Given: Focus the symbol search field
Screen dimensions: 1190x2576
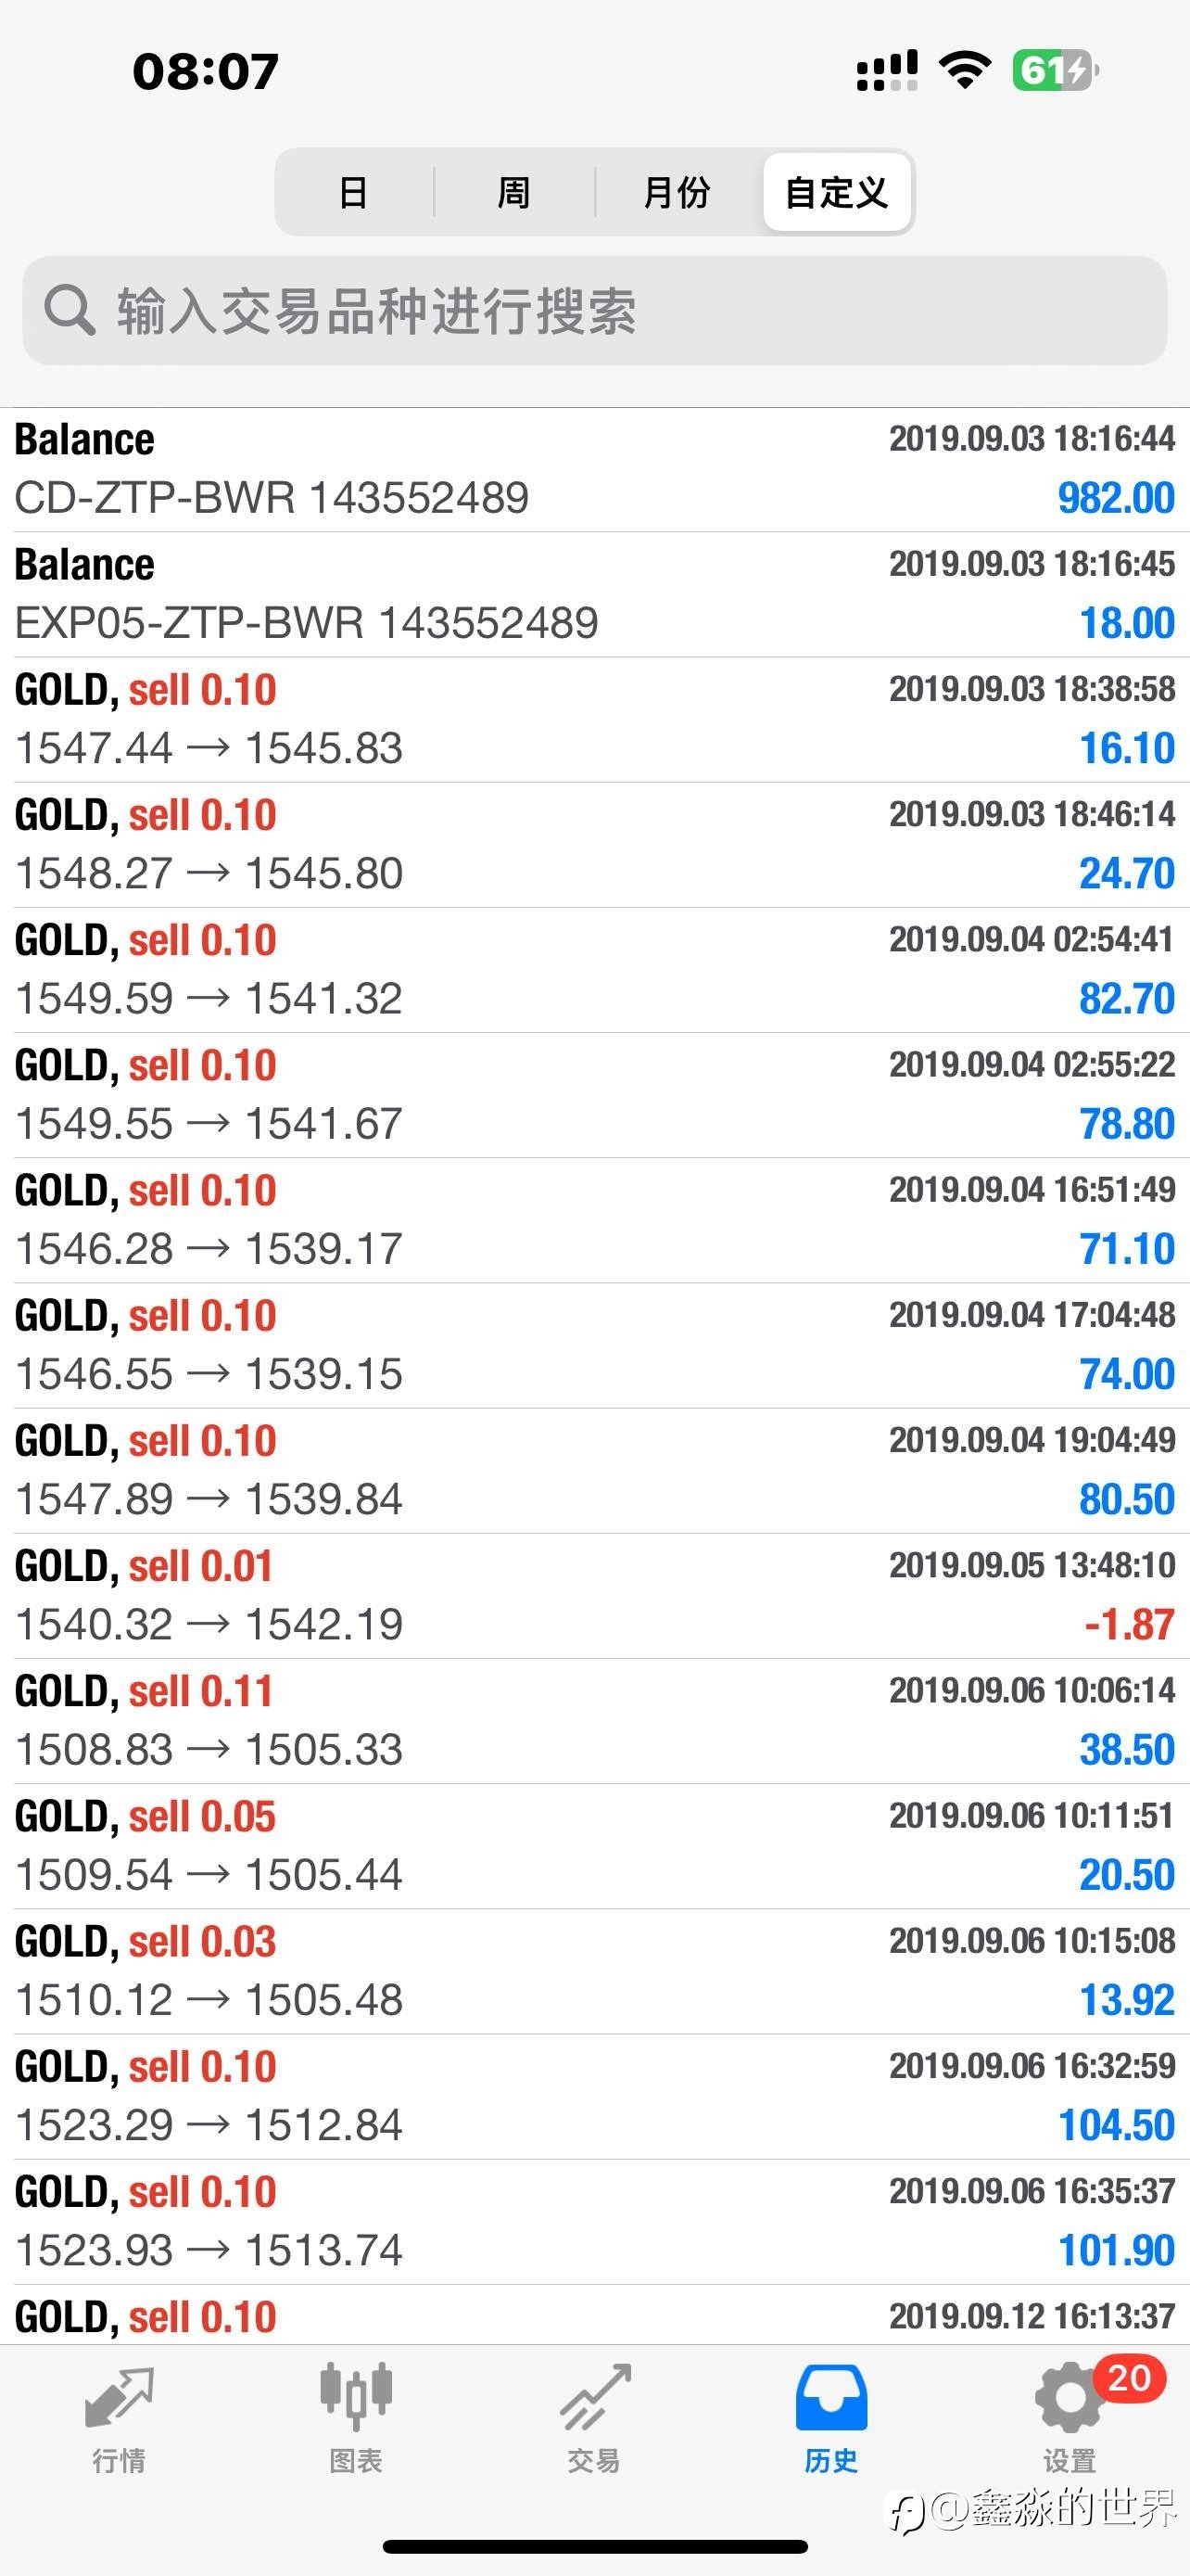Looking at the screenshot, I should point(594,310).
